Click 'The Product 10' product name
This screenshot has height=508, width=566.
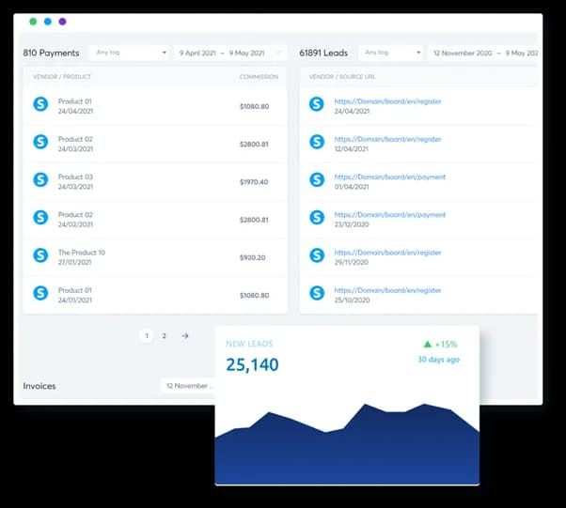coord(82,253)
